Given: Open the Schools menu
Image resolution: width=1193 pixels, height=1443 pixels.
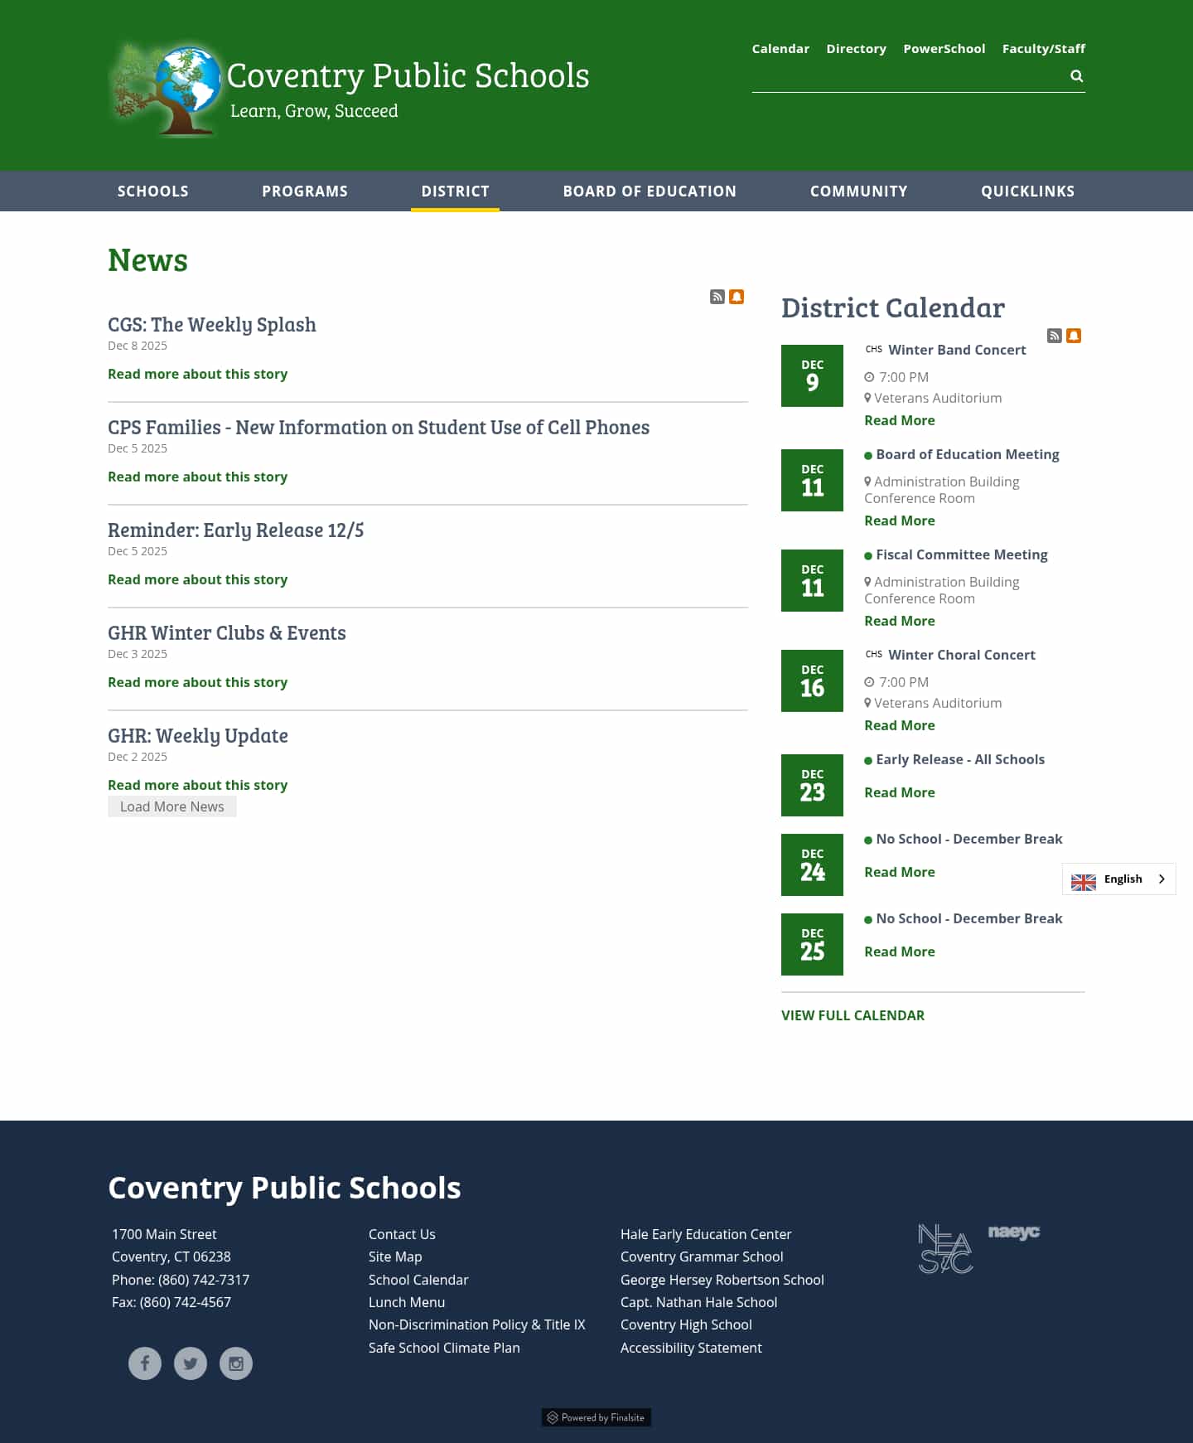Looking at the screenshot, I should point(153,191).
